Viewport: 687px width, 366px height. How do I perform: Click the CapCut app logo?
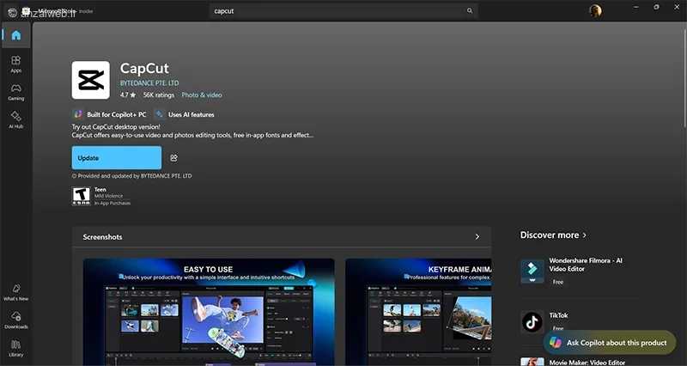coord(90,80)
